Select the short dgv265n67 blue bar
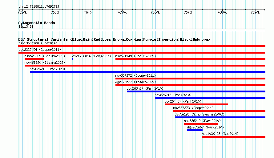The height and width of the screenshot is (158, 274). (x=195, y=130)
